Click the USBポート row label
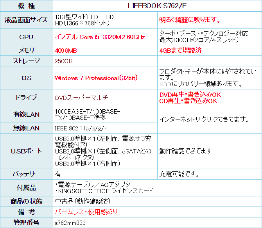 [27, 151]
